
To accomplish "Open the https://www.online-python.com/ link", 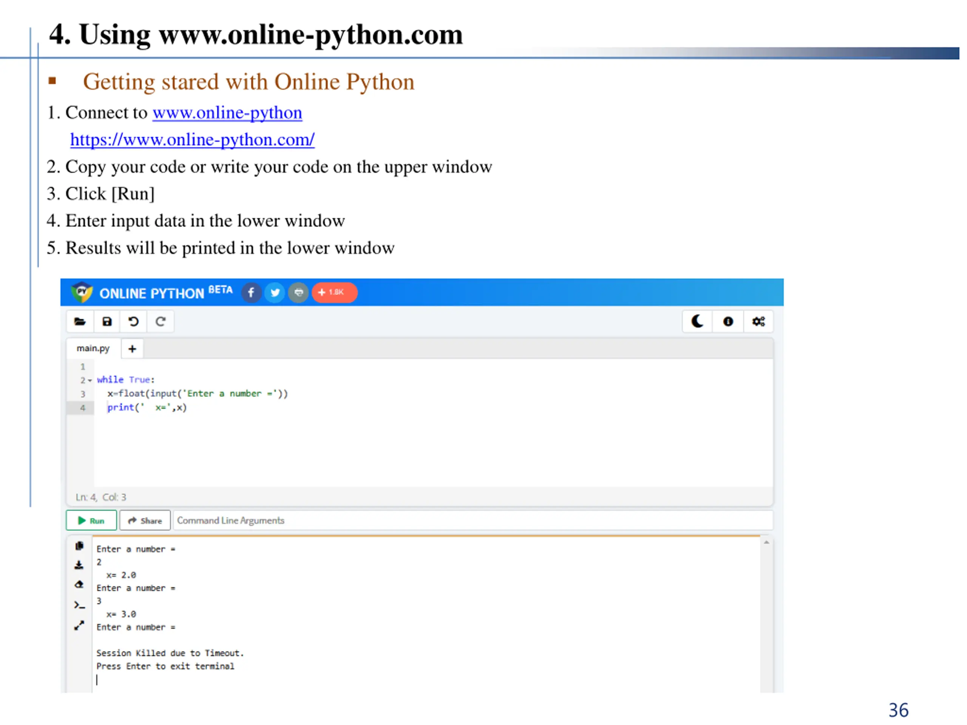I will [x=192, y=140].
